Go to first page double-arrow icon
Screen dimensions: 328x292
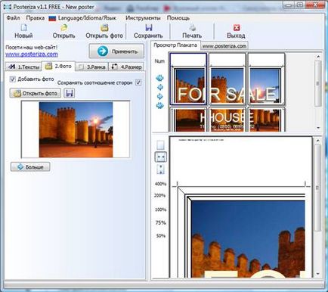pos(159,78)
